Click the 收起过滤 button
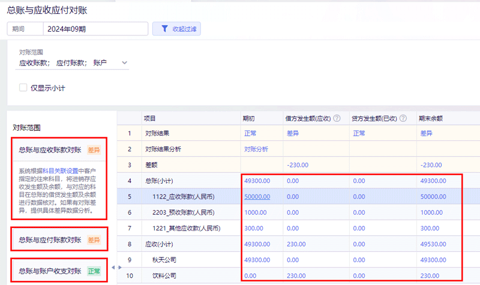The width and height of the screenshot is (480, 285). pos(176,29)
